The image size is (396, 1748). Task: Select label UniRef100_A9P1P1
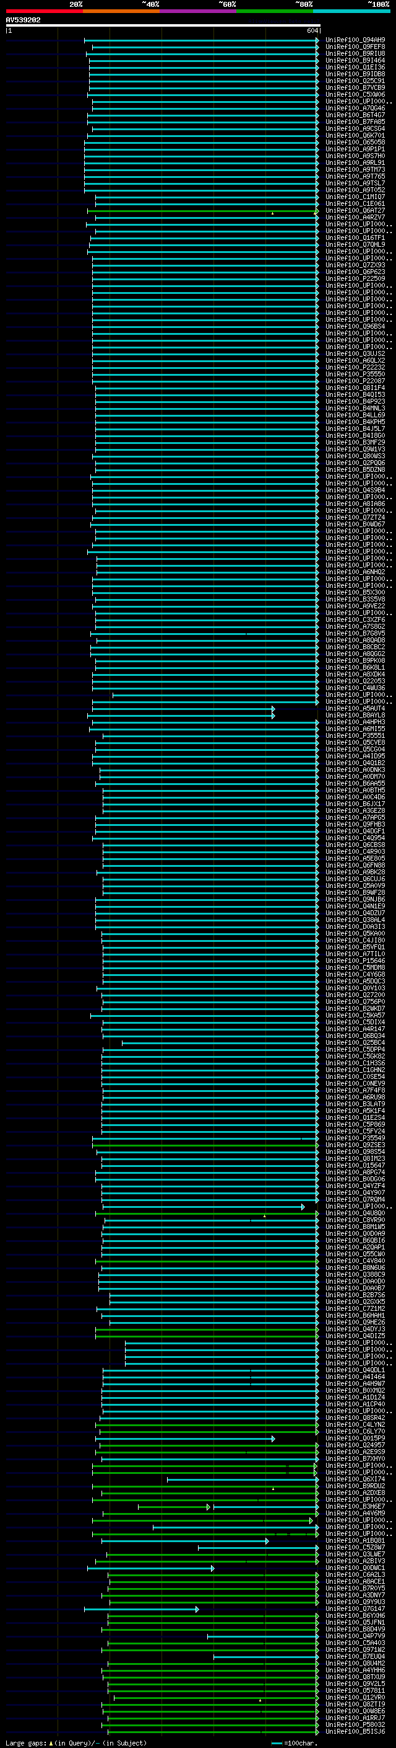click(355, 149)
